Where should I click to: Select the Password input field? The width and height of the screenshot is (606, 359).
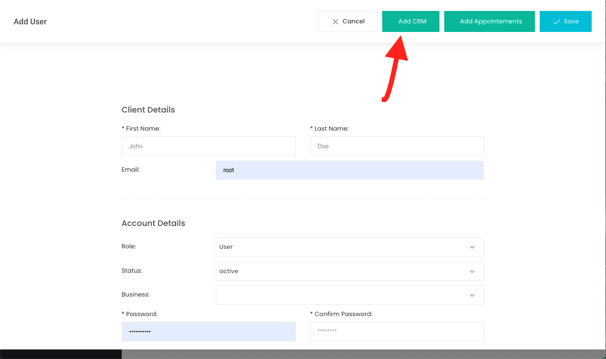(x=209, y=331)
